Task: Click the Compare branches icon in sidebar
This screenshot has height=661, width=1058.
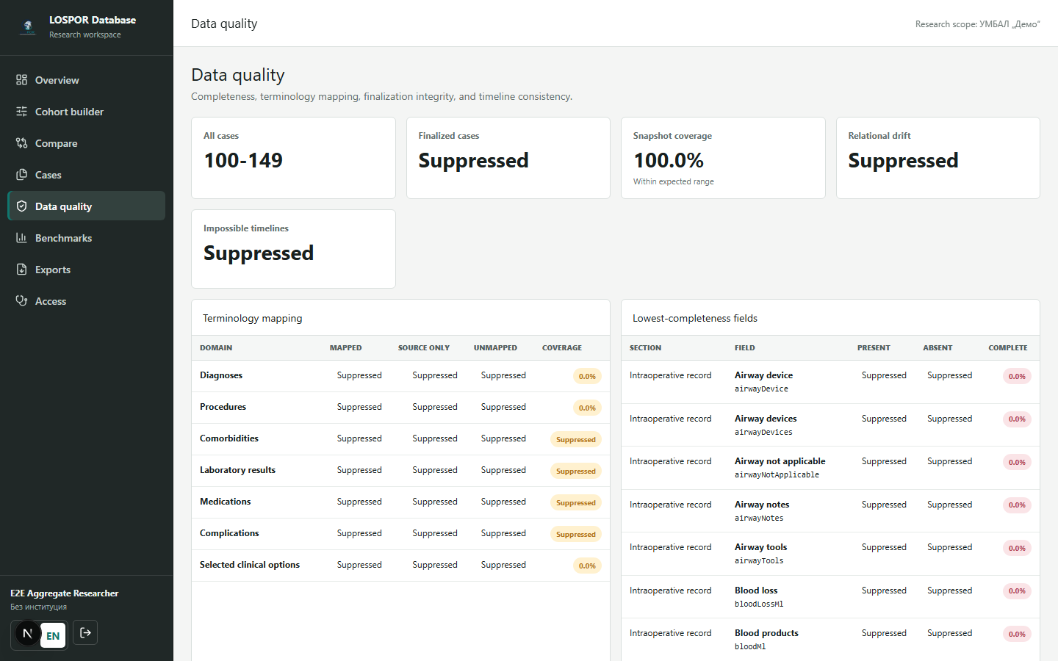Action: click(x=21, y=143)
